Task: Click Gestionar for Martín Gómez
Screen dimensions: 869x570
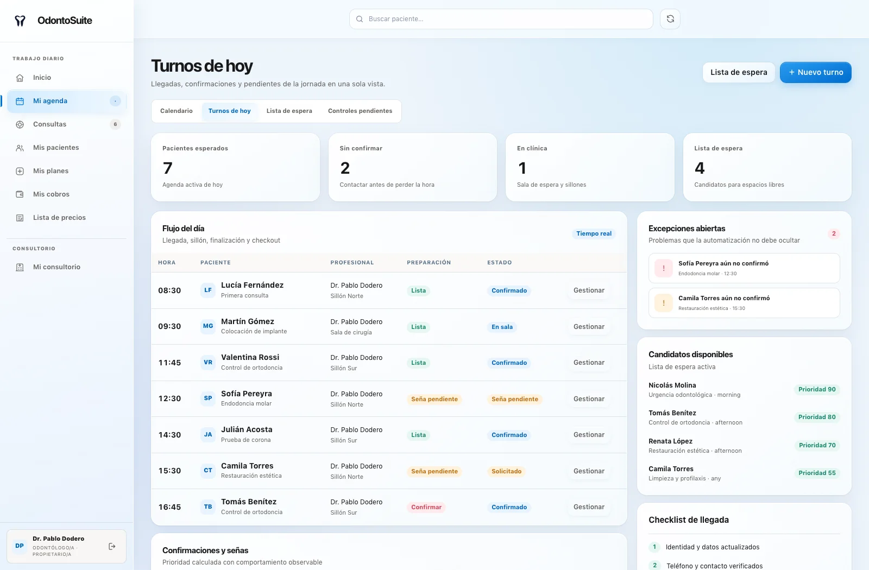Action: click(589, 327)
